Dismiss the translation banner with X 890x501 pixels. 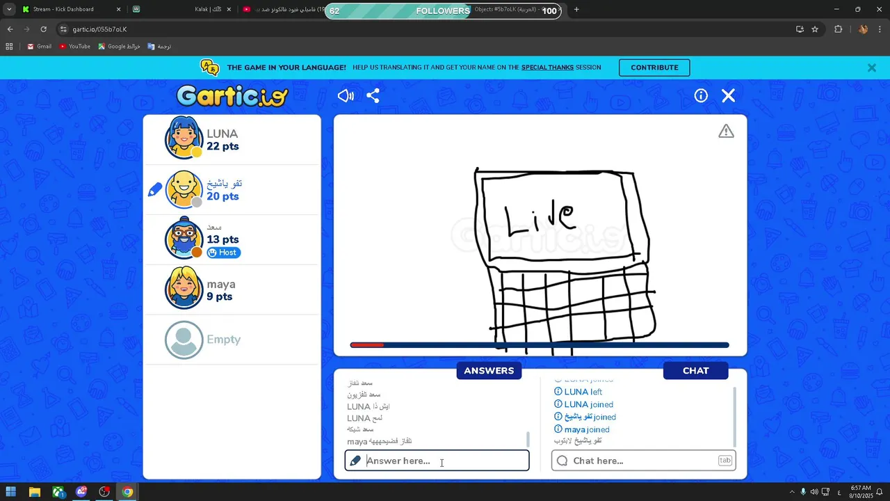pos(872,67)
